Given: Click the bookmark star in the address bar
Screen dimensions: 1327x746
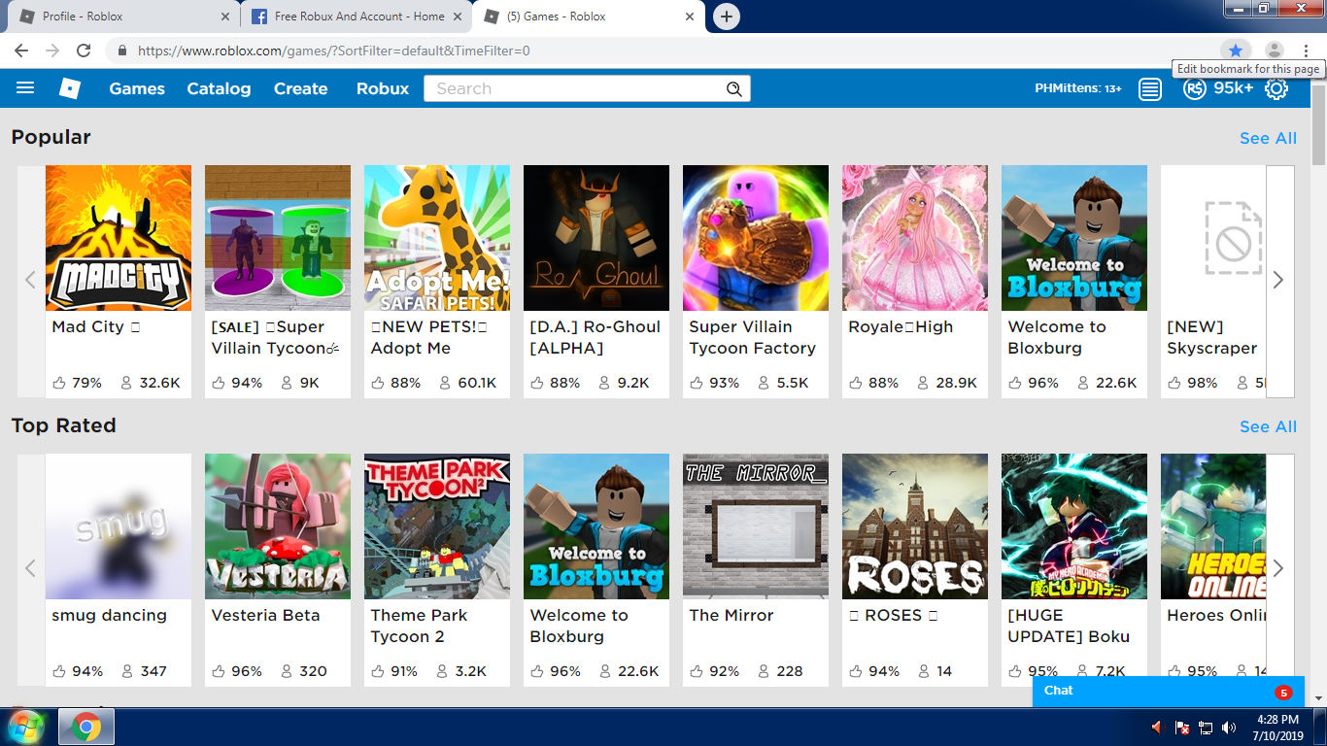Looking at the screenshot, I should [x=1235, y=51].
